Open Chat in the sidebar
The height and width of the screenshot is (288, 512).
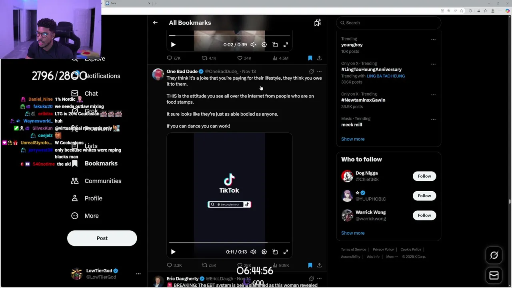coord(84,94)
